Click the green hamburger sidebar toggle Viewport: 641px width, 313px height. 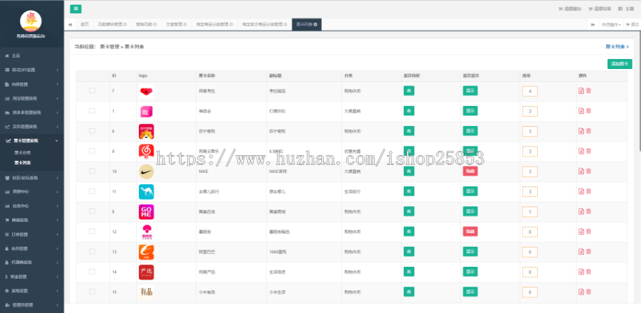pos(76,9)
